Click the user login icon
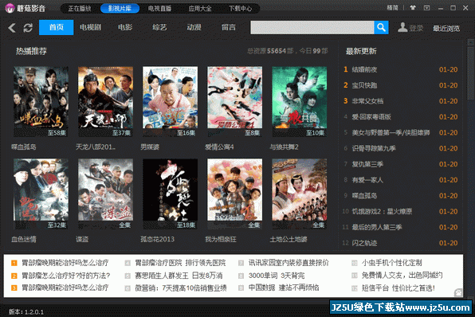This screenshot has width=475, height=317. click(x=402, y=27)
